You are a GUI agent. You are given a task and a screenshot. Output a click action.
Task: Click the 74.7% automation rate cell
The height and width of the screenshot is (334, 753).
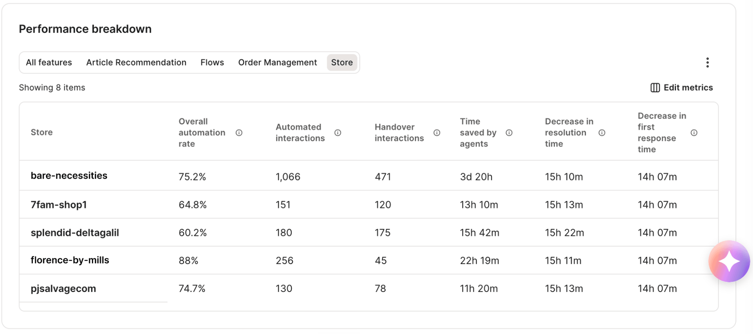point(192,288)
